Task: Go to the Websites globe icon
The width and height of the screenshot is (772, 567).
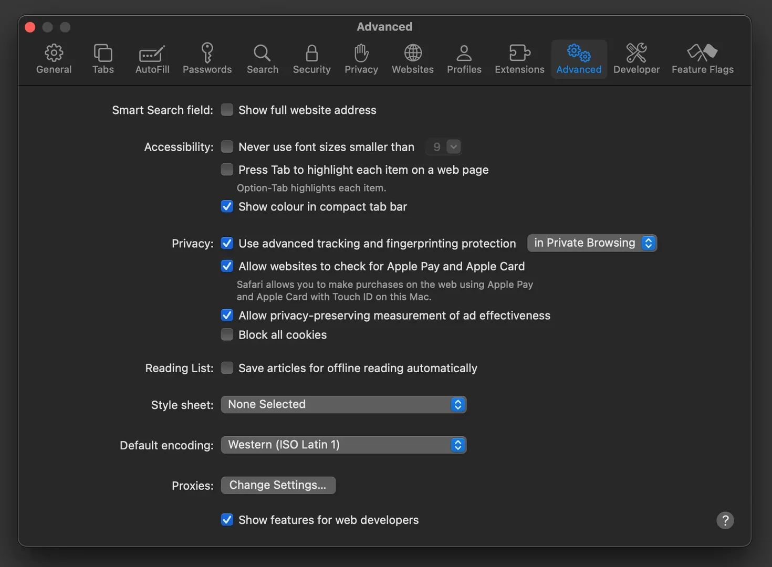Action: tap(413, 59)
